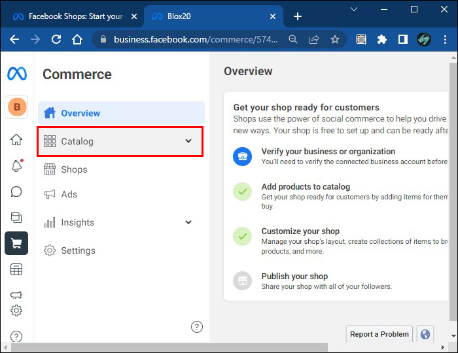This screenshot has width=458, height=353.
Task: Expand the Catalog menu chevron
Action: [188, 141]
